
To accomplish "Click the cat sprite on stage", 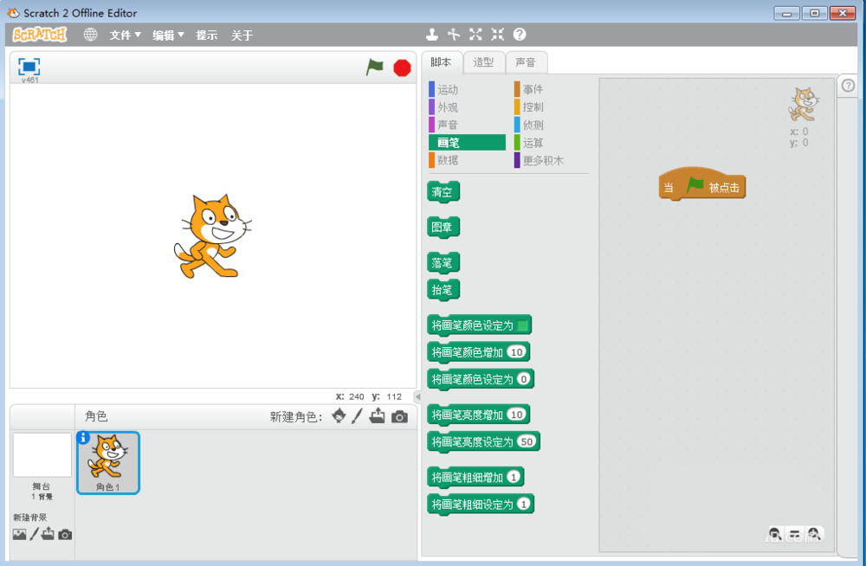I will pyautogui.click(x=213, y=235).
